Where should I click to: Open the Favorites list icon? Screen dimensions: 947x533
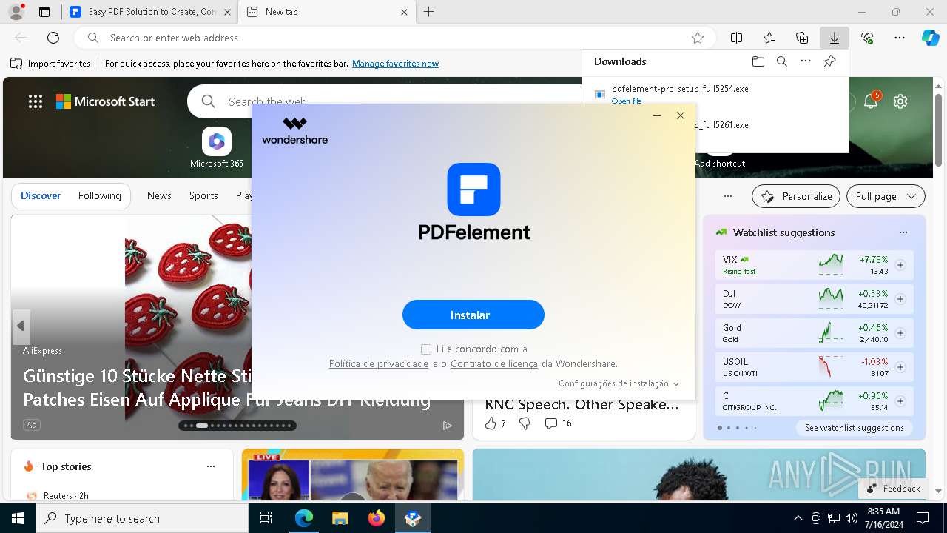pos(769,38)
